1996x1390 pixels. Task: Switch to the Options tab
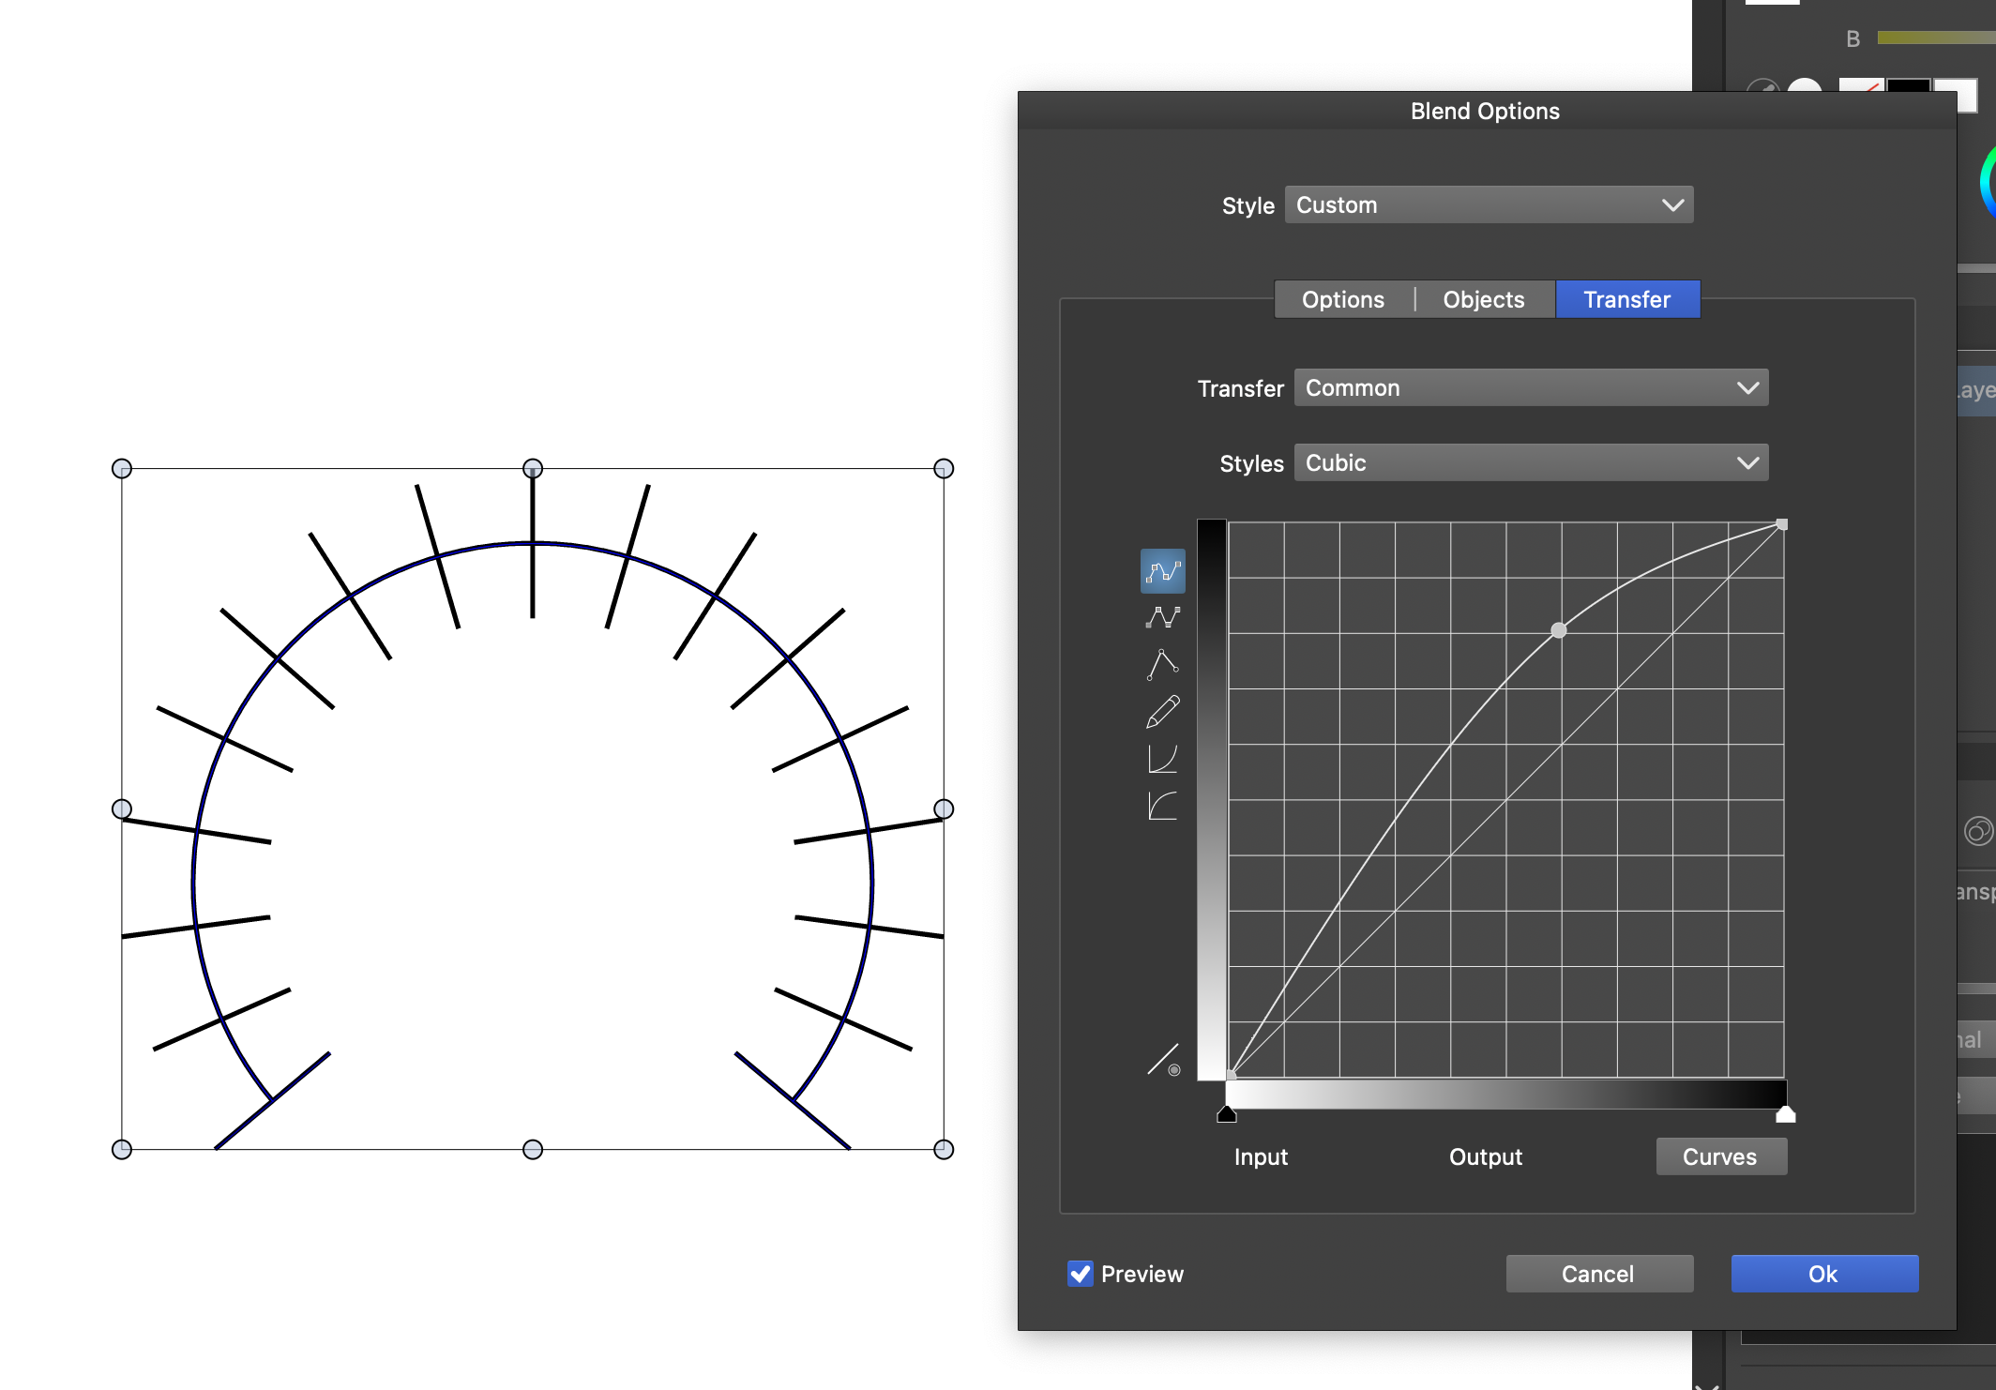[x=1342, y=299]
